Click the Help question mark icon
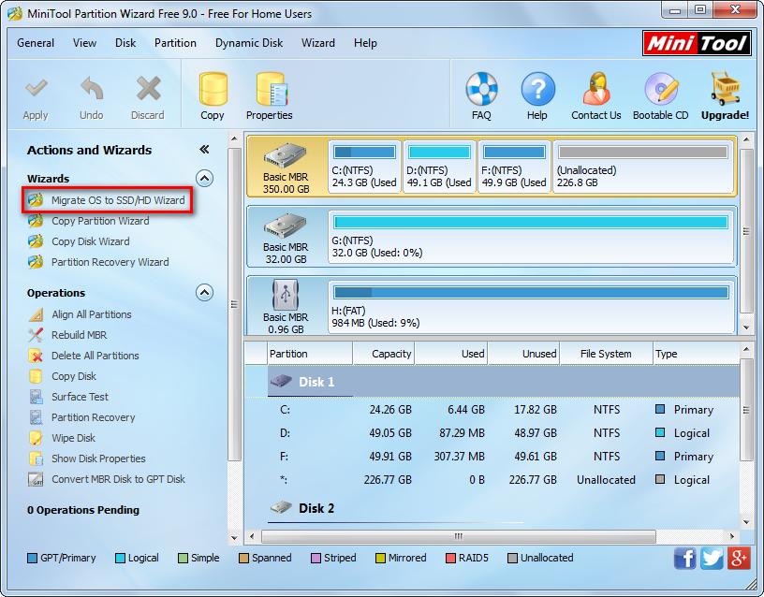 (537, 89)
